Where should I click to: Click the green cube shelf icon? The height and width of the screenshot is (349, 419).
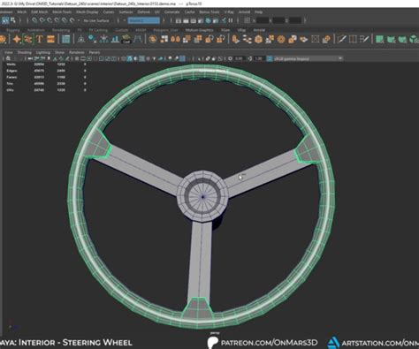[x=414, y=39]
